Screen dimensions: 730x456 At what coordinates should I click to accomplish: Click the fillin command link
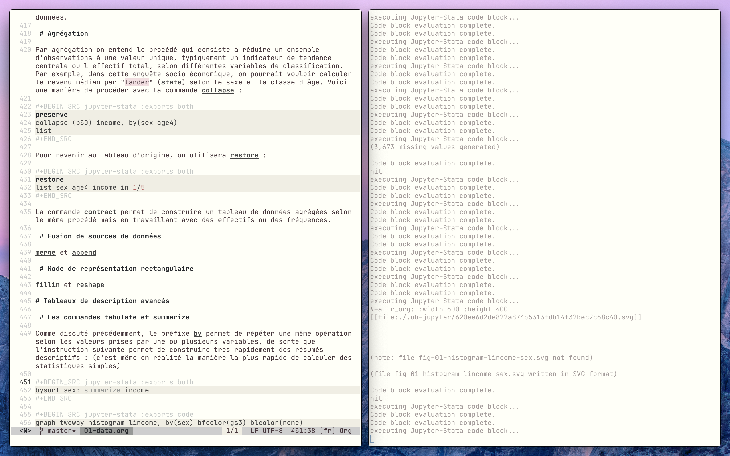pos(47,285)
